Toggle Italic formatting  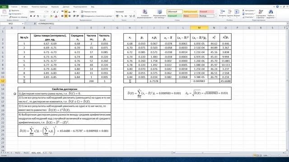(x=34, y=16)
